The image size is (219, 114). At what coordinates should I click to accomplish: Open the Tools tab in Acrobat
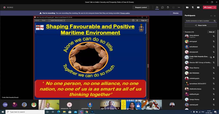coord(44,20)
